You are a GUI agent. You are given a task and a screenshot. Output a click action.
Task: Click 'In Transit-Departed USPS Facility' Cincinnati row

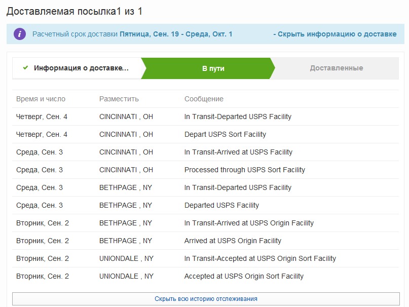(238, 117)
